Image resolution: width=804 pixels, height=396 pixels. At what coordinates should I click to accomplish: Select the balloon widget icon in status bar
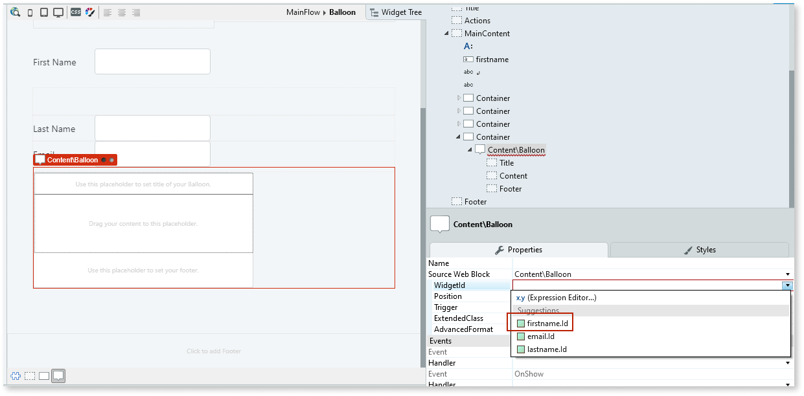(58, 375)
